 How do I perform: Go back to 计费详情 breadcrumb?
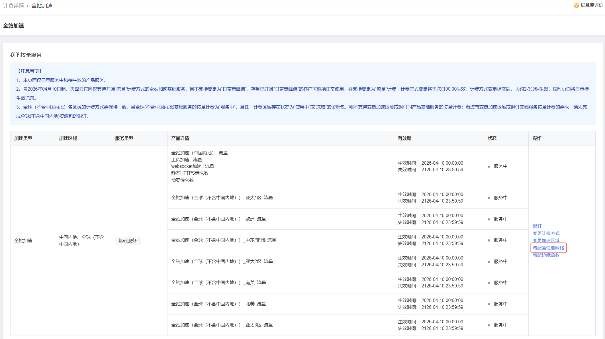pos(13,6)
